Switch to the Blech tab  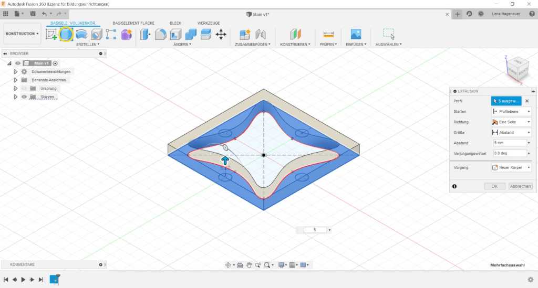pyautogui.click(x=175, y=23)
